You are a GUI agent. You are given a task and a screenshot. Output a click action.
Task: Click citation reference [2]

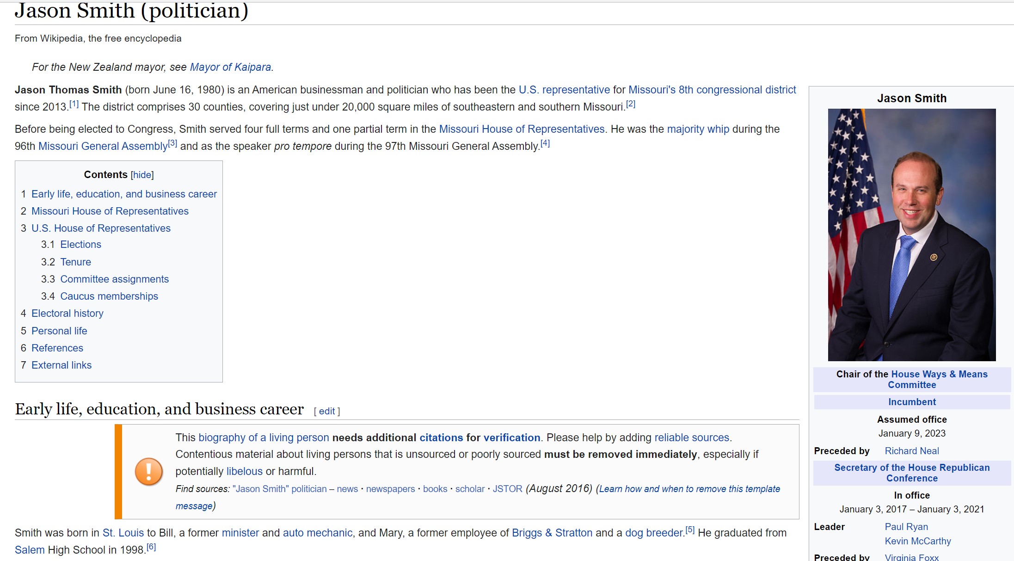click(x=631, y=104)
